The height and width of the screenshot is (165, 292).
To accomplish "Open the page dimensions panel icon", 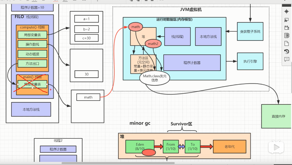I will (x=287, y=28).
